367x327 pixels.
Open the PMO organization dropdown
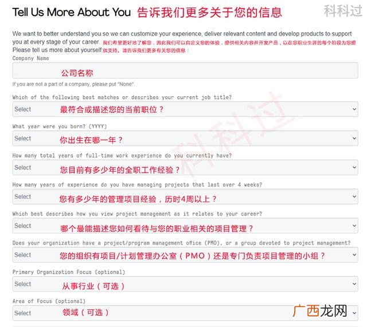(x=185, y=255)
